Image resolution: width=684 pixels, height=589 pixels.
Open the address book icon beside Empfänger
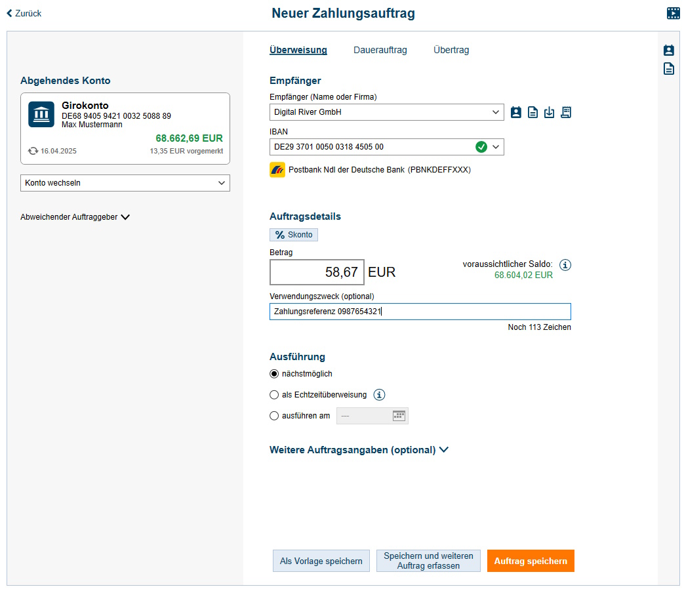pos(516,112)
